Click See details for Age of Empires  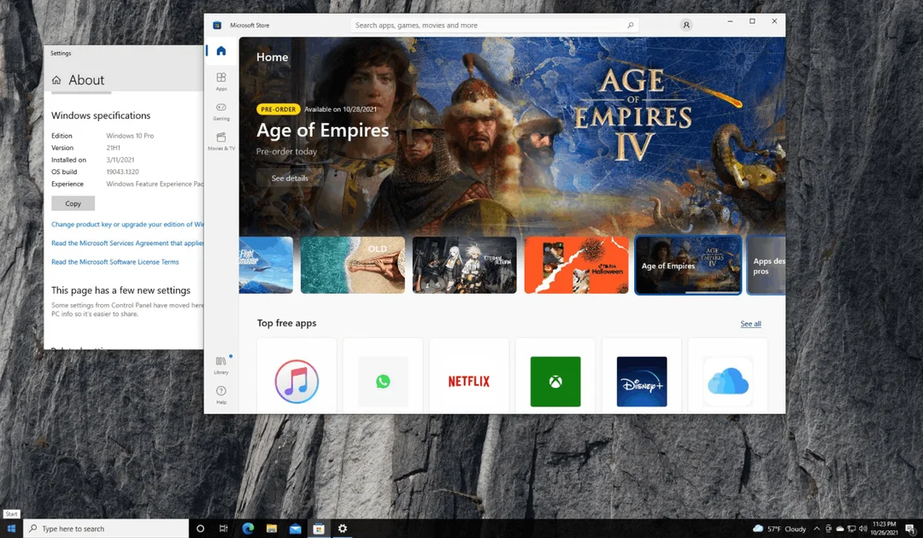pyautogui.click(x=290, y=178)
